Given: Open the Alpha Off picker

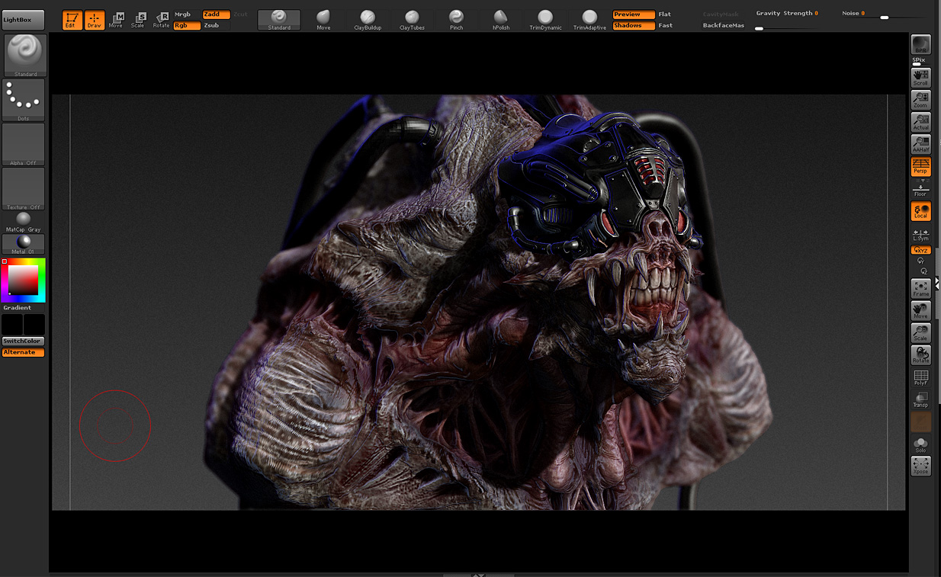Looking at the screenshot, I should [x=24, y=144].
